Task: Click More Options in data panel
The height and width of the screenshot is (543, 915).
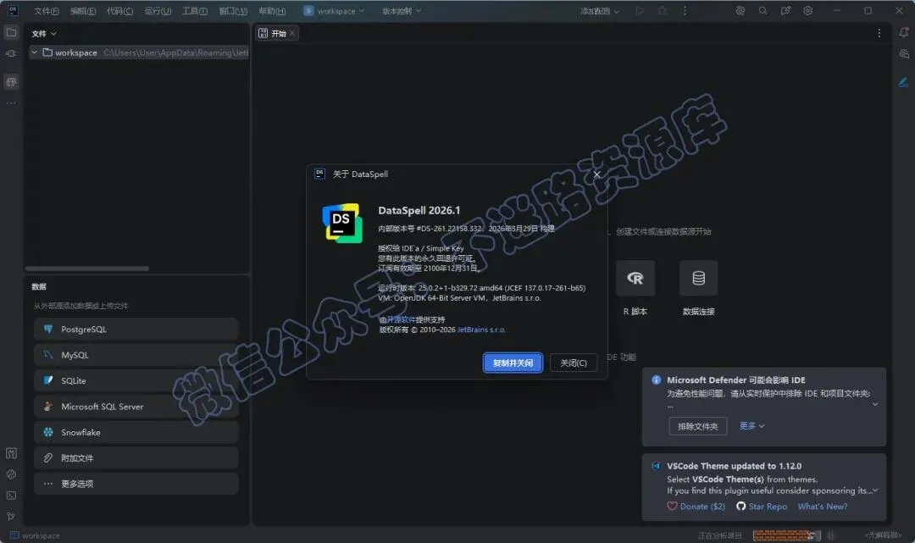Action: pyautogui.click(x=136, y=484)
